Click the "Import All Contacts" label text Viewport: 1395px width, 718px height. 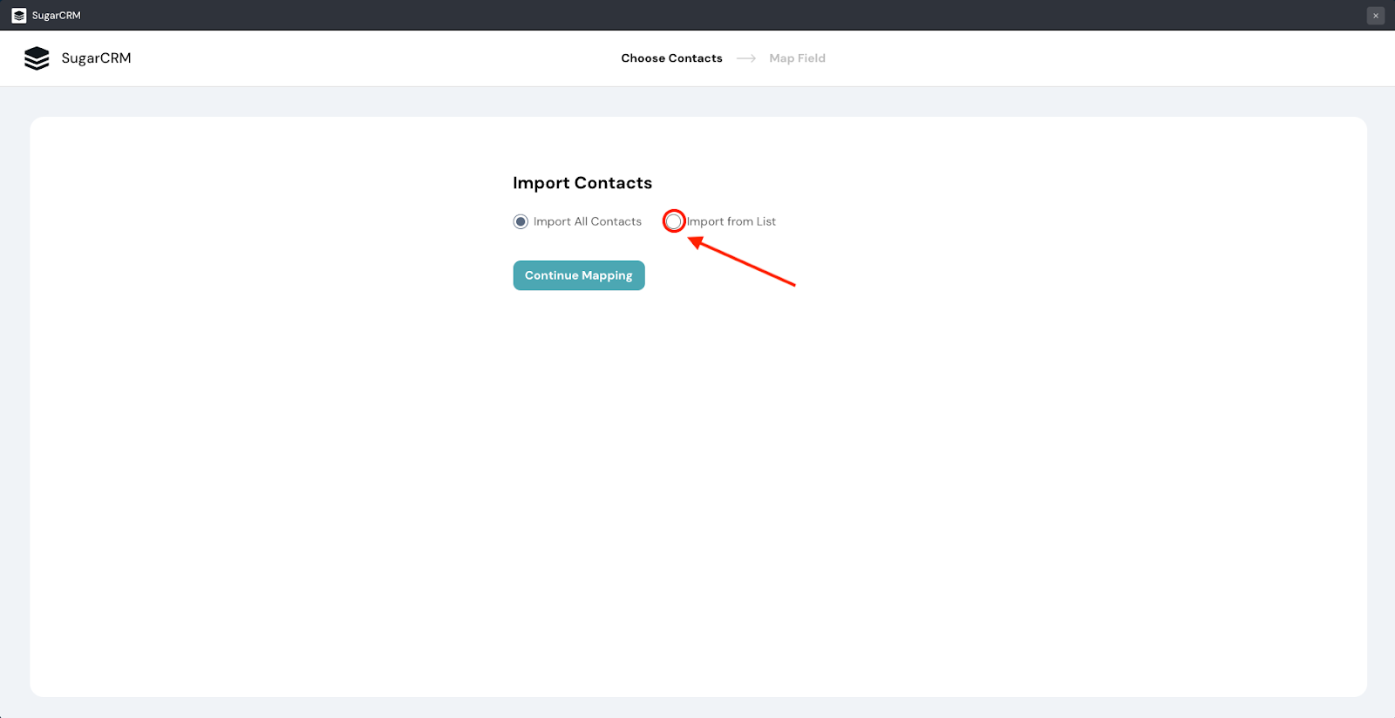pos(587,221)
